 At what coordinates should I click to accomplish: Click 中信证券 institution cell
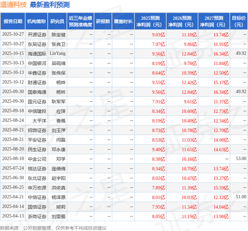(x=37, y=197)
